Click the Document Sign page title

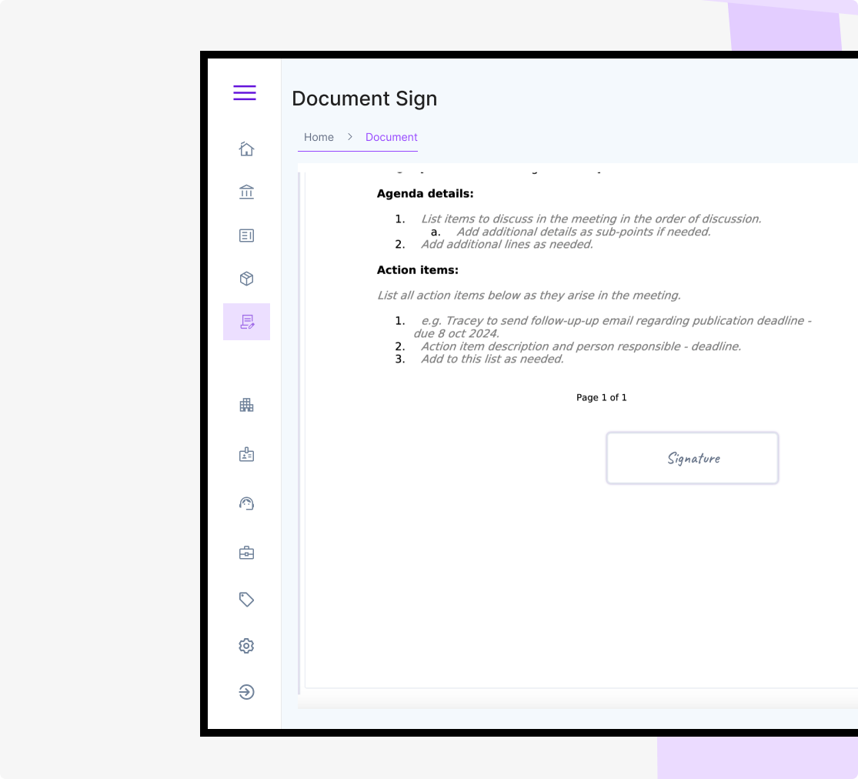[x=364, y=99]
